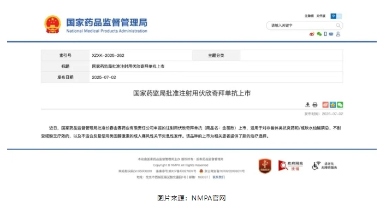This screenshot has width=386, height=213.
Task: Click the 发布日期 label cell
Action: [65, 78]
